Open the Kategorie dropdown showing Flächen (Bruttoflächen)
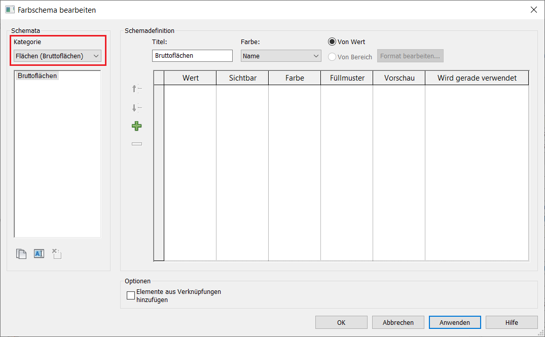 [57, 56]
